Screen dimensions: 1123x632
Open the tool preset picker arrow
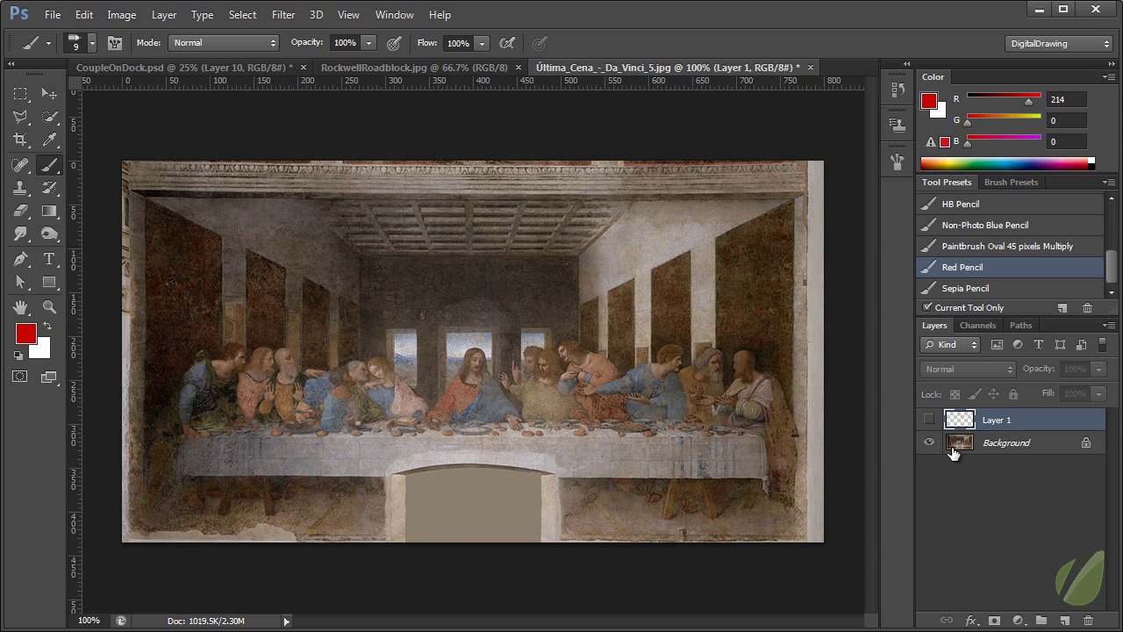[x=48, y=43]
